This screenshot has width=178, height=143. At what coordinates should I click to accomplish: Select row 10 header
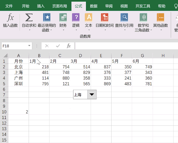point(4,112)
